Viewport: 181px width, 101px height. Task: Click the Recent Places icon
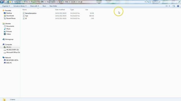click(x=5, y=19)
